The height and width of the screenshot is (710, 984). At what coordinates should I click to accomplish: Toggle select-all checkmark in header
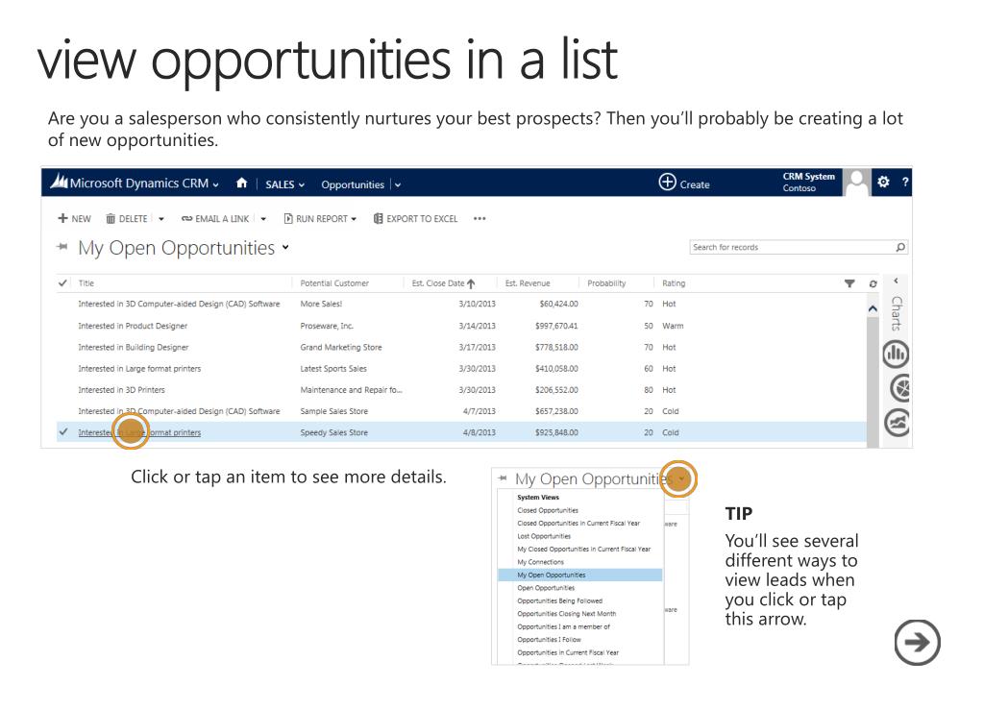tap(62, 282)
